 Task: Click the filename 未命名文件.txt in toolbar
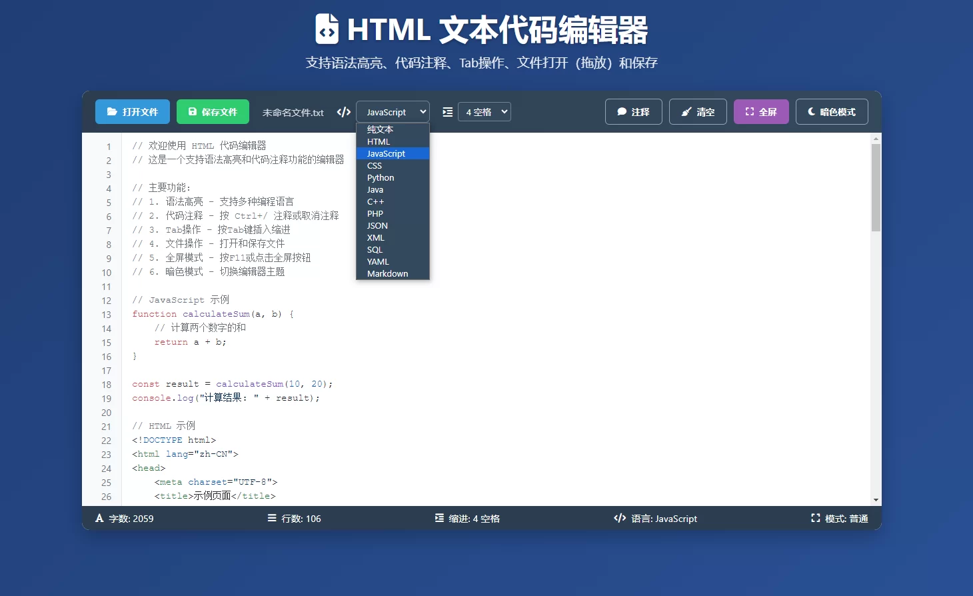pos(293,113)
